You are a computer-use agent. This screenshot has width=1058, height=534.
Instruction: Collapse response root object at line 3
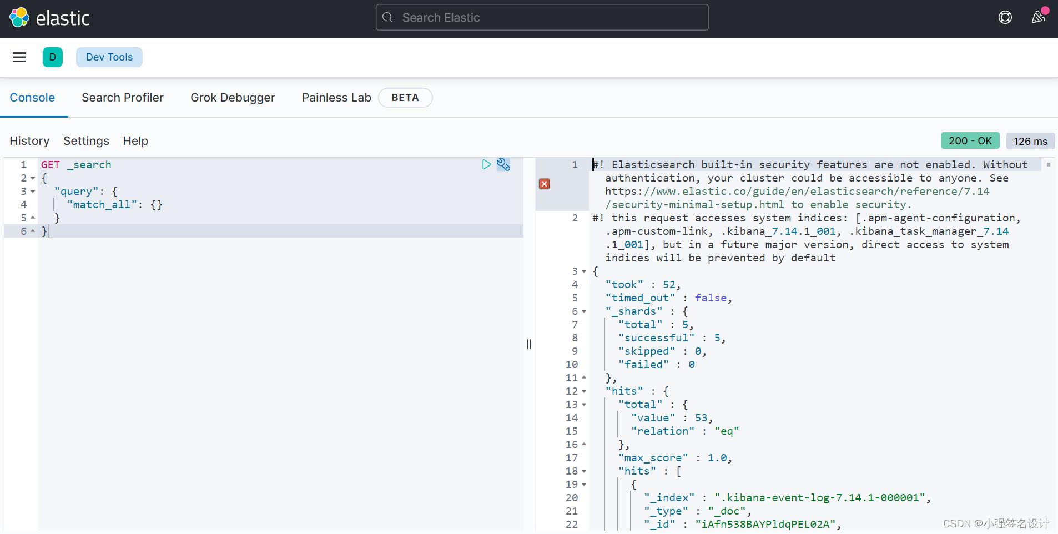click(584, 271)
